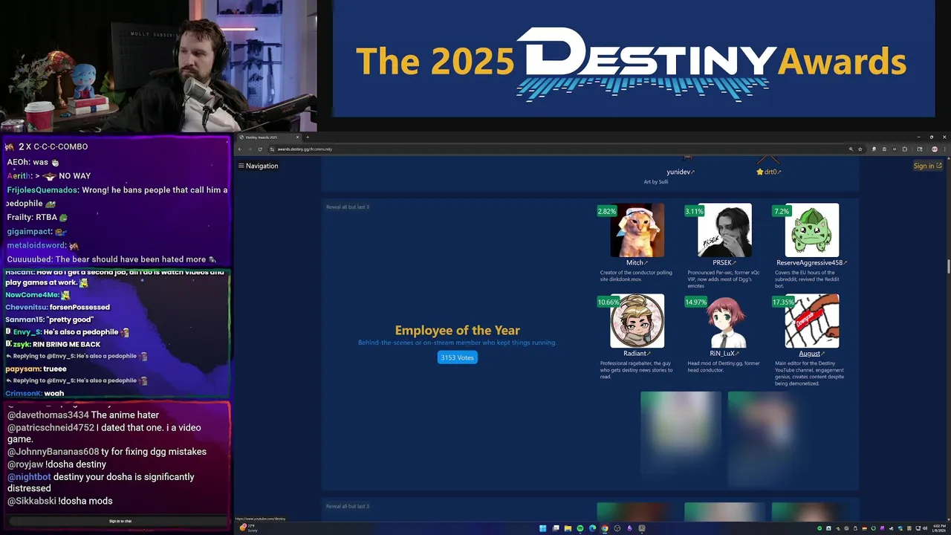951x535 pixels.
Task: Open Google Chrome from the taskbar
Action: [x=605, y=528]
